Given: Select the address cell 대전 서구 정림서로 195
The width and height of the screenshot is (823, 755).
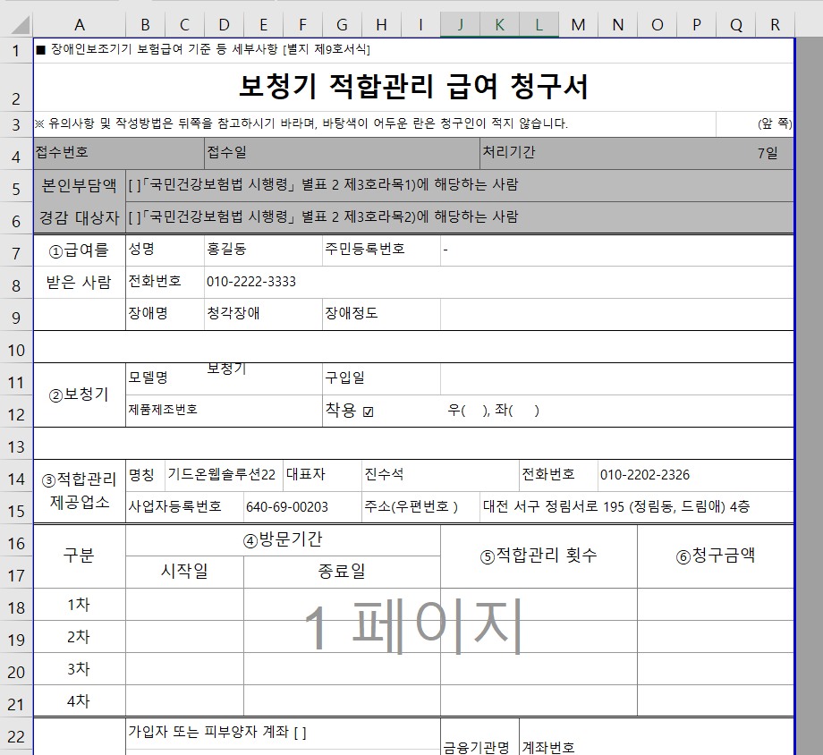Looking at the screenshot, I should [x=616, y=507].
